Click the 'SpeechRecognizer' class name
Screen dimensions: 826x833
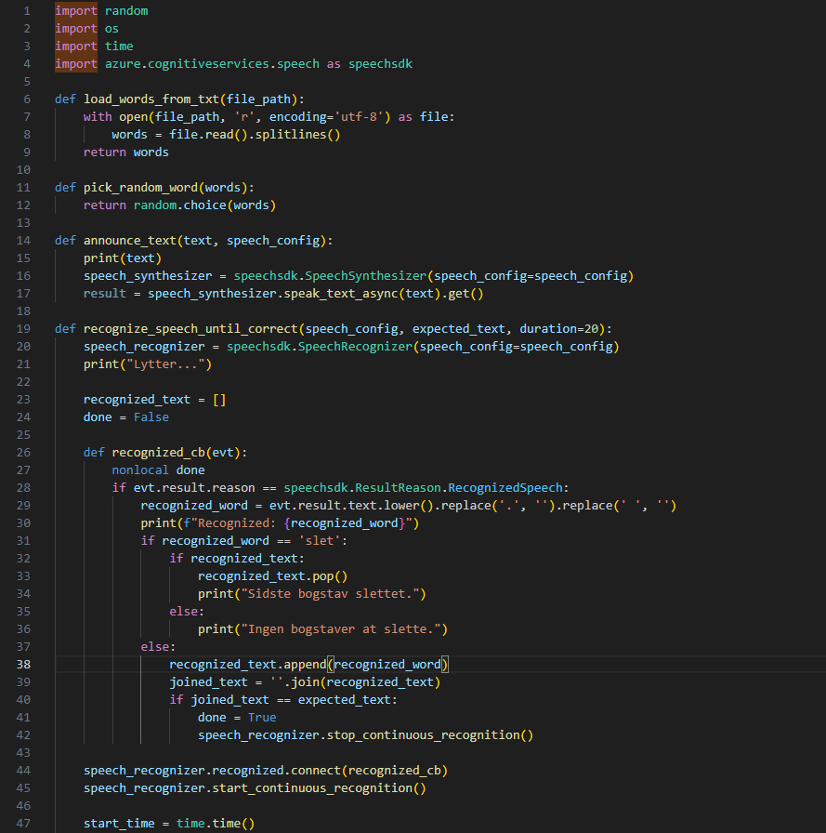[355, 347]
